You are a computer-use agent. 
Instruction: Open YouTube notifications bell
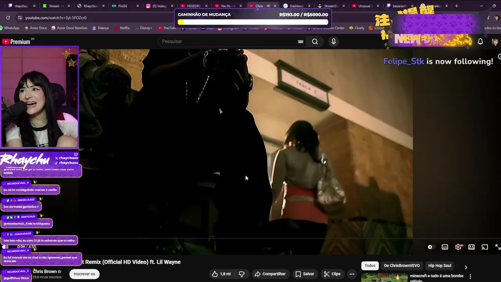(x=480, y=42)
